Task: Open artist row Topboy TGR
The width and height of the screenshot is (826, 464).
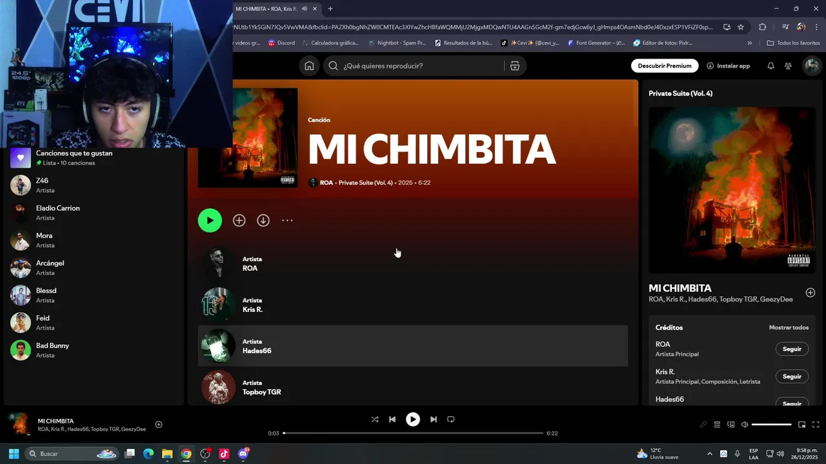Action: [413, 387]
